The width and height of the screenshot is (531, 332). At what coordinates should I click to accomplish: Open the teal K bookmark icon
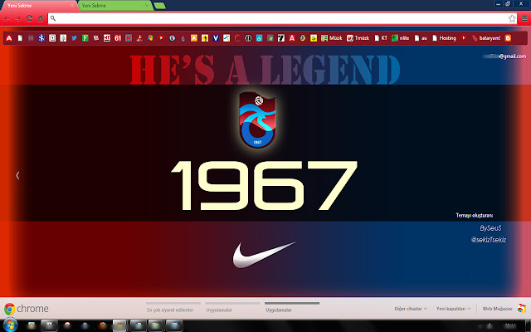coord(129,38)
